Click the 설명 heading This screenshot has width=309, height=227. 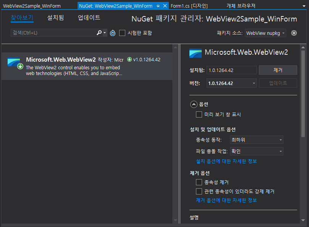point(194,218)
